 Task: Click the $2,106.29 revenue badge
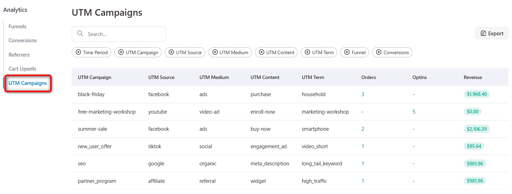click(477, 129)
